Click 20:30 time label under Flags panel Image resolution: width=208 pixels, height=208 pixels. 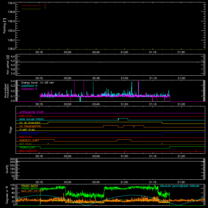68,156
